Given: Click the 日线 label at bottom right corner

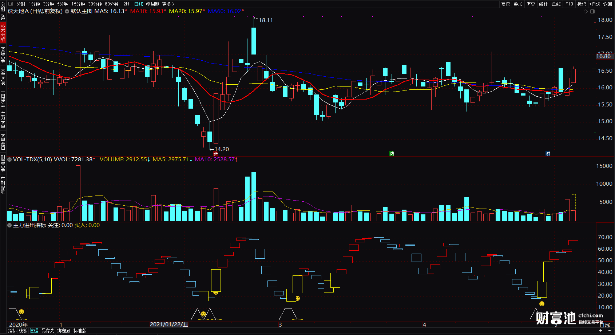Looking at the screenshot, I should pyautogui.click(x=605, y=325).
